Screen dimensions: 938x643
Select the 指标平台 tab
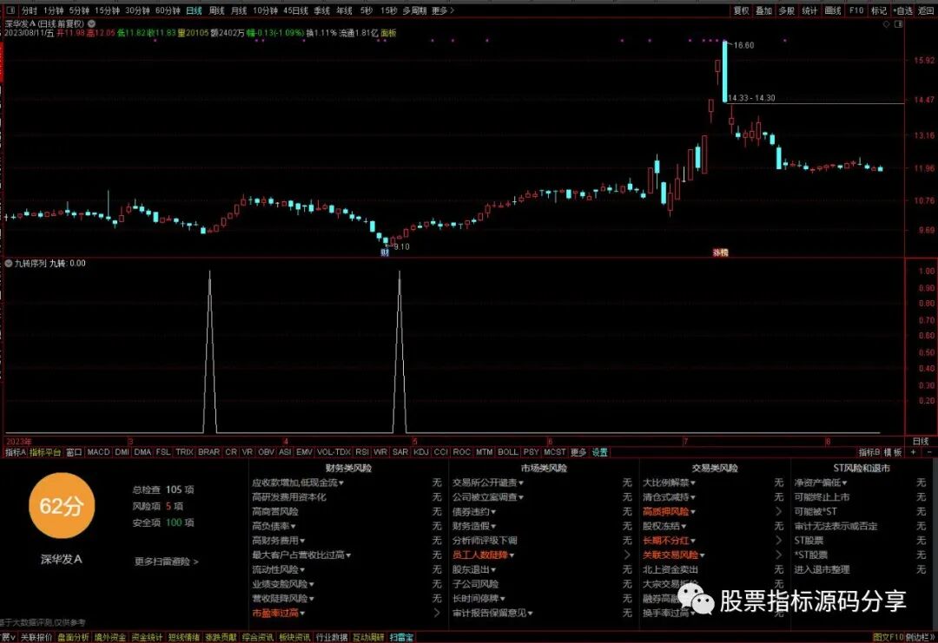tap(45, 452)
